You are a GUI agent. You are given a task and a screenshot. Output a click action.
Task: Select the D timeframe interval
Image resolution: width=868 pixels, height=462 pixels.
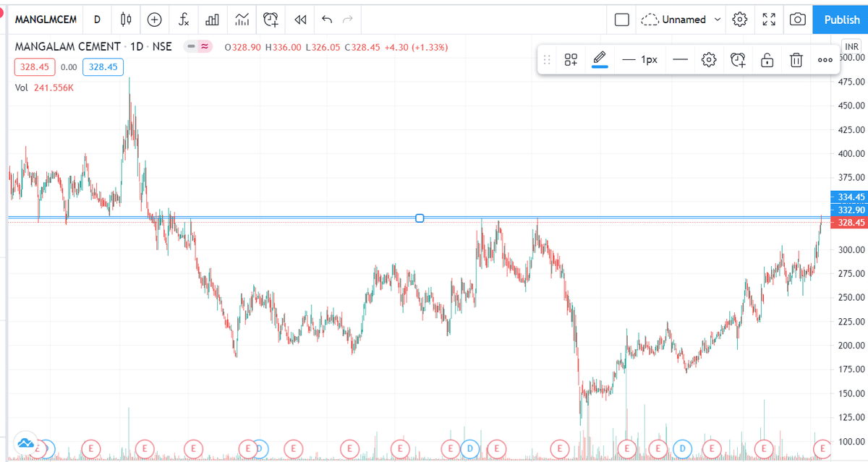[x=97, y=20]
